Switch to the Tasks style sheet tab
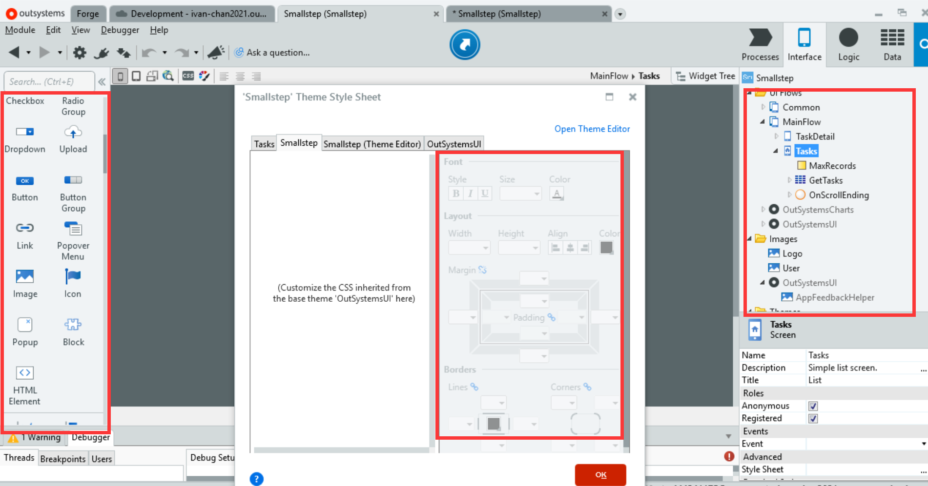Image resolution: width=928 pixels, height=486 pixels. (x=264, y=144)
